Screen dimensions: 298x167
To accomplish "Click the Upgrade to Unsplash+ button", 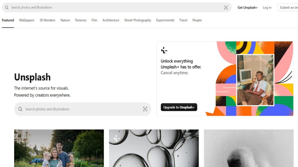I will pos(179,107).
